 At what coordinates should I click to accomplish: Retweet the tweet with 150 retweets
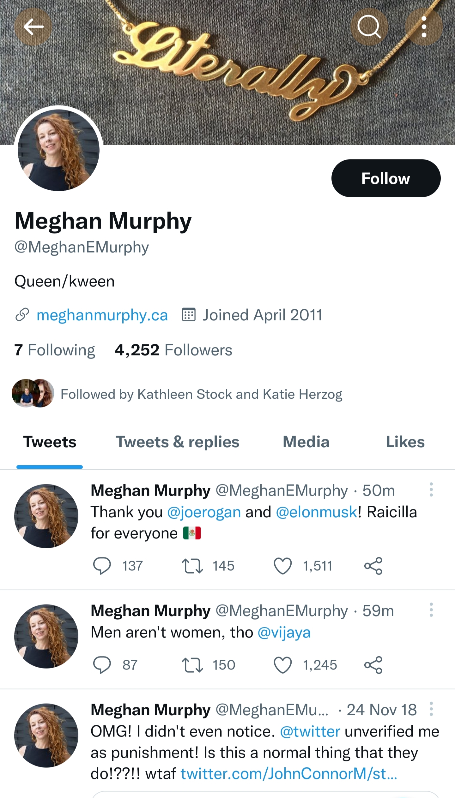192,665
